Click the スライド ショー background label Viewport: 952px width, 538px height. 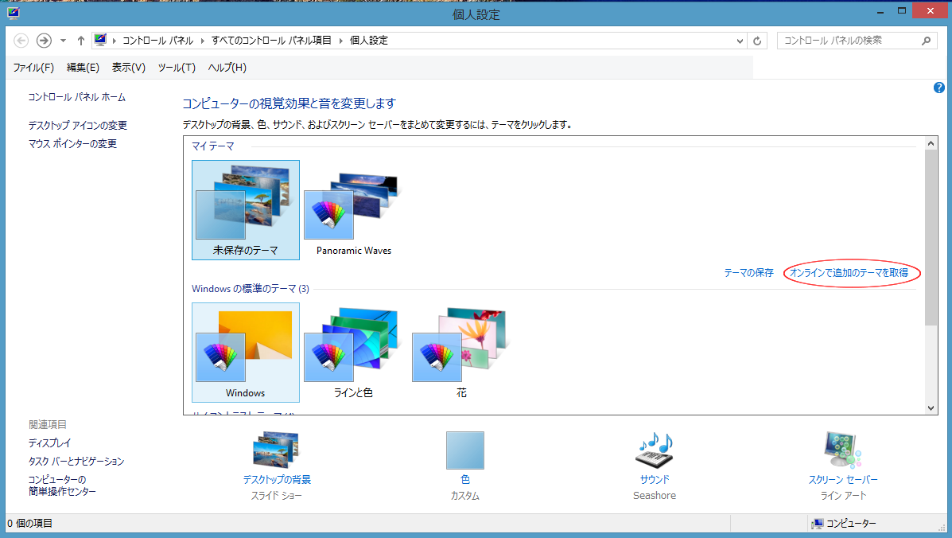[276, 496]
